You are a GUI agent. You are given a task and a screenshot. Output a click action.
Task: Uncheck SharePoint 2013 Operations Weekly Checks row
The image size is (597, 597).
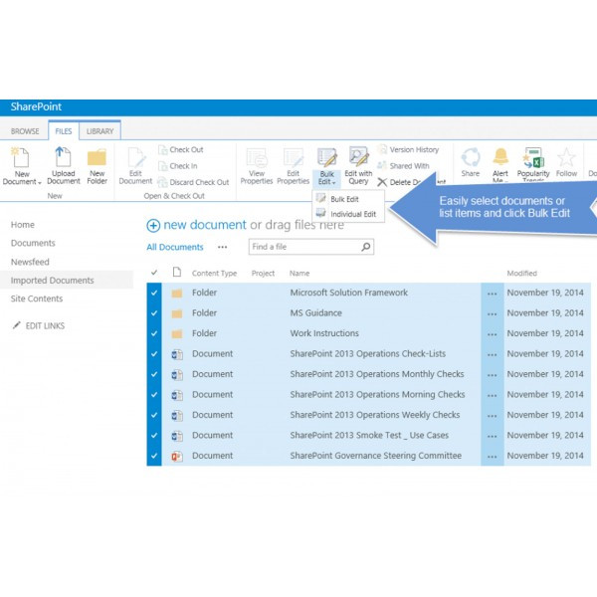pyautogui.click(x=154, y=415)
